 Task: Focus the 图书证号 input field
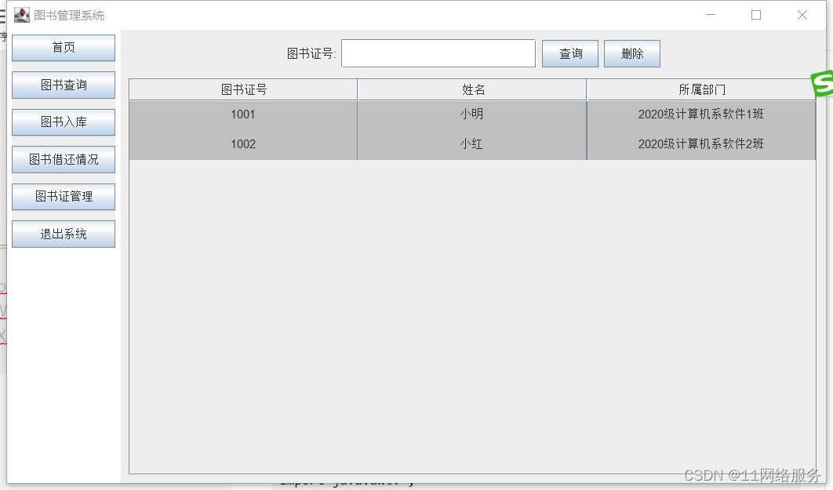click(x=438, y=53)
